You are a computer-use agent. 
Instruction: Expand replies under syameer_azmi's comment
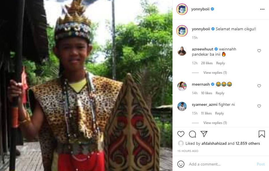[x=215, y=123]
